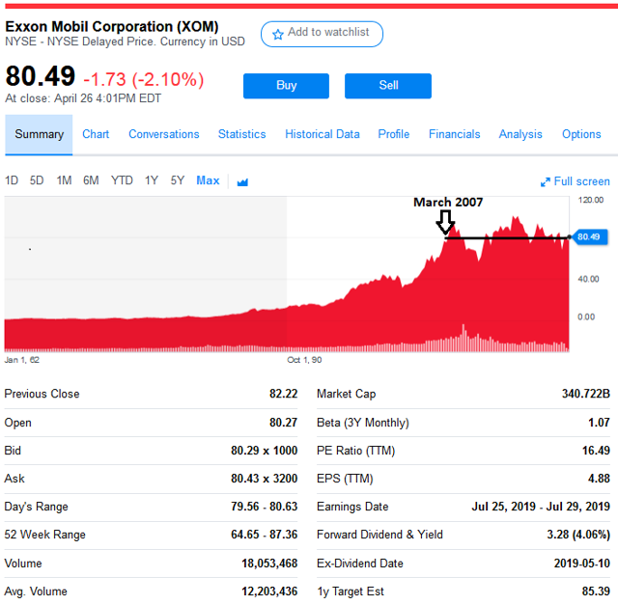The width and height of the screenshot is (618, 605).
Task: Click the blue Buy button
Action: point(286,86)
